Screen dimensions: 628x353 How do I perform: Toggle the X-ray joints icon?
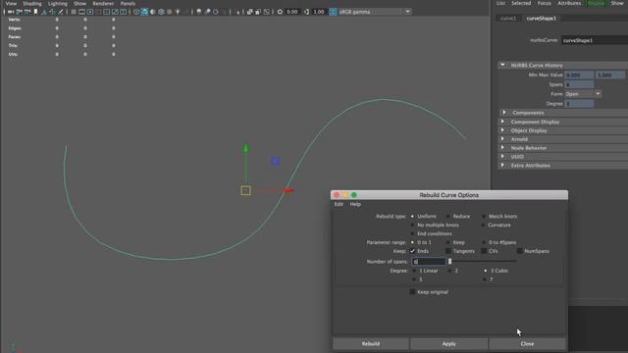(x=267, y=12)
